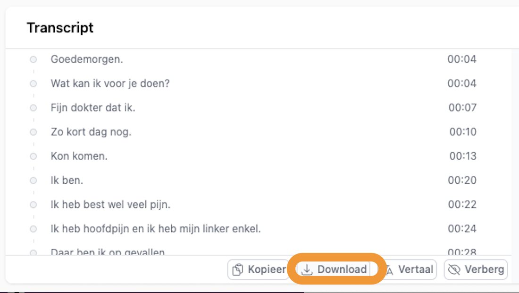
Task: Select the line "Ik heb best wel veel pijn."
Action: coord(110,204)
